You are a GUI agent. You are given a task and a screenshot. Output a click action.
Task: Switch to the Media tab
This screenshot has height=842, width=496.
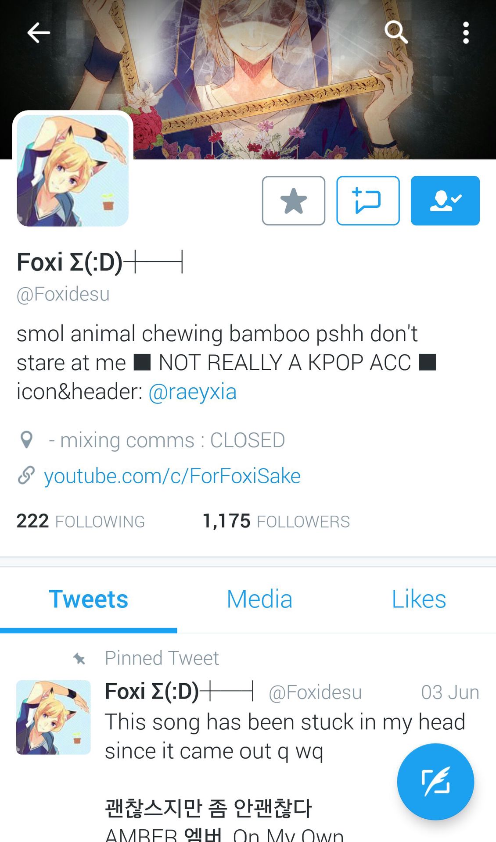(259, 599)
